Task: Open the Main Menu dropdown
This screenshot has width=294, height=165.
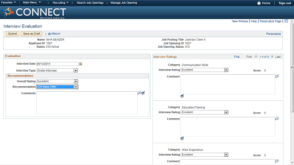Action: click(32, 3)
